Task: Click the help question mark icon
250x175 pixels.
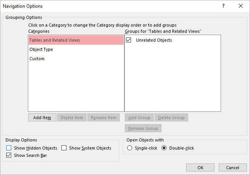Action: click(223, 6)
